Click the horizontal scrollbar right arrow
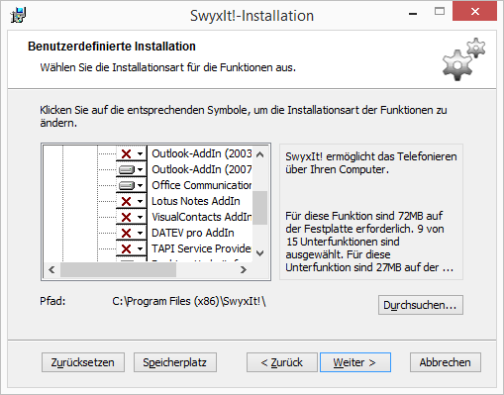This screenshot has height=395, width=504. (x=244, y=270)
